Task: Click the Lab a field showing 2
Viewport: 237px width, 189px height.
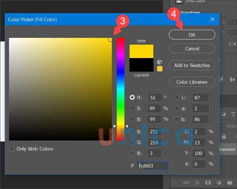Action: [x=201, y=108]
